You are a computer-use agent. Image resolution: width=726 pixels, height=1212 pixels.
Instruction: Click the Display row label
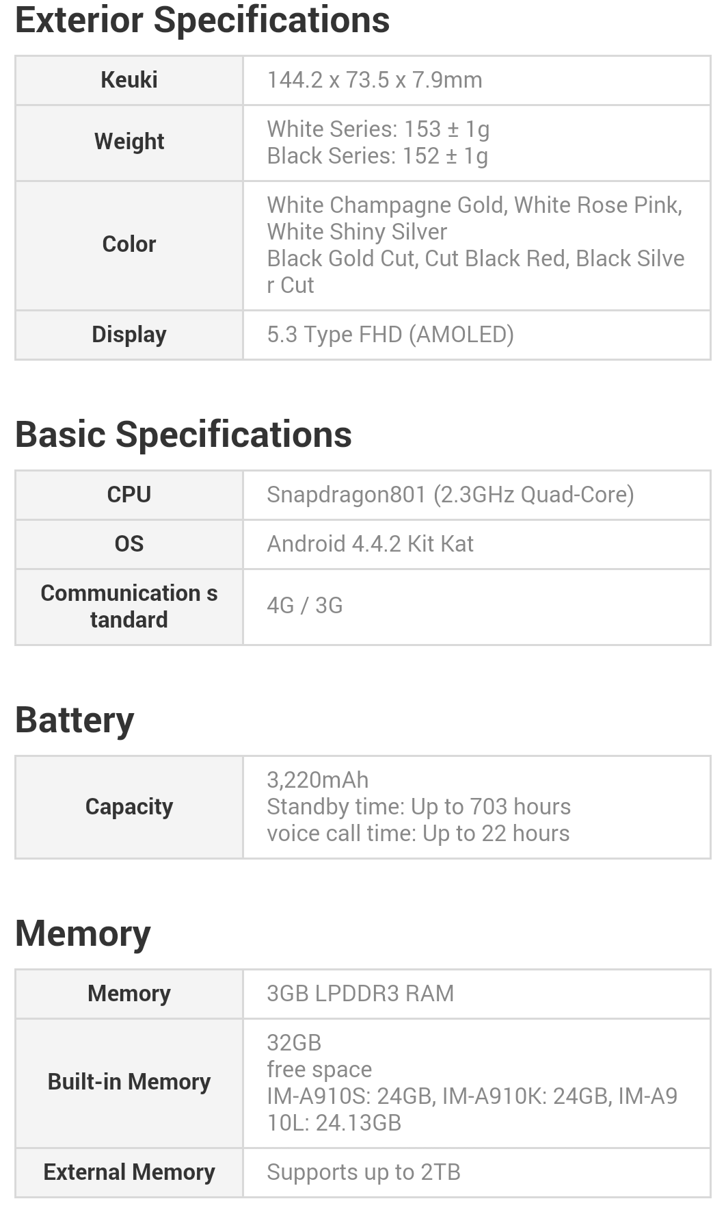129,335
